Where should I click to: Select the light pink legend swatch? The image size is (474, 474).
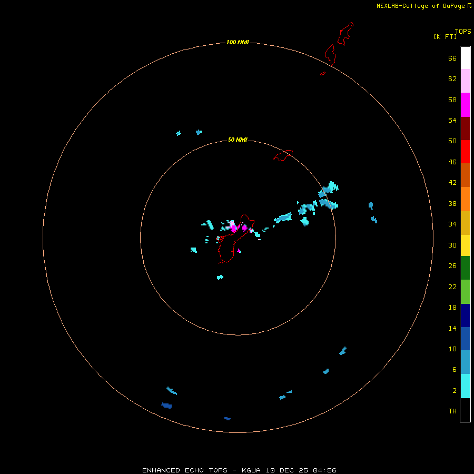465,81
